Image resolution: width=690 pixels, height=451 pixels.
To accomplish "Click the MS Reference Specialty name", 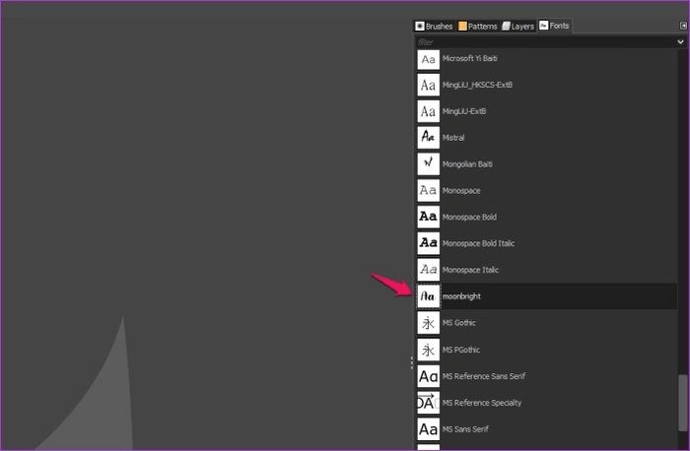I will coord(482,403).
